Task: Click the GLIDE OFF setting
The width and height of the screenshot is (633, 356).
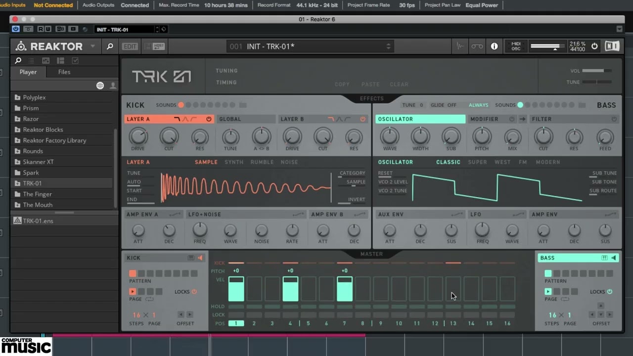Action: pyautogui.click(x=444, y=105)
